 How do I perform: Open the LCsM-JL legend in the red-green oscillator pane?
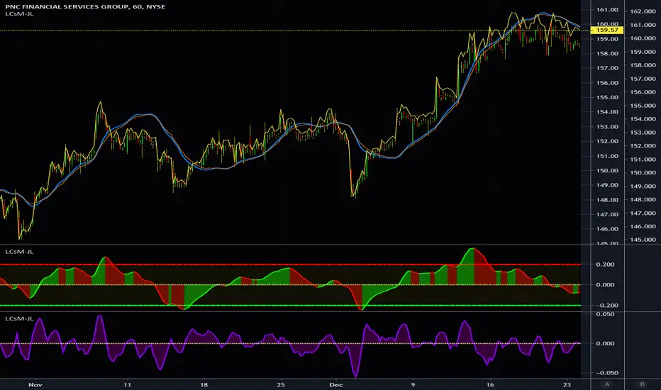[19, 252]
